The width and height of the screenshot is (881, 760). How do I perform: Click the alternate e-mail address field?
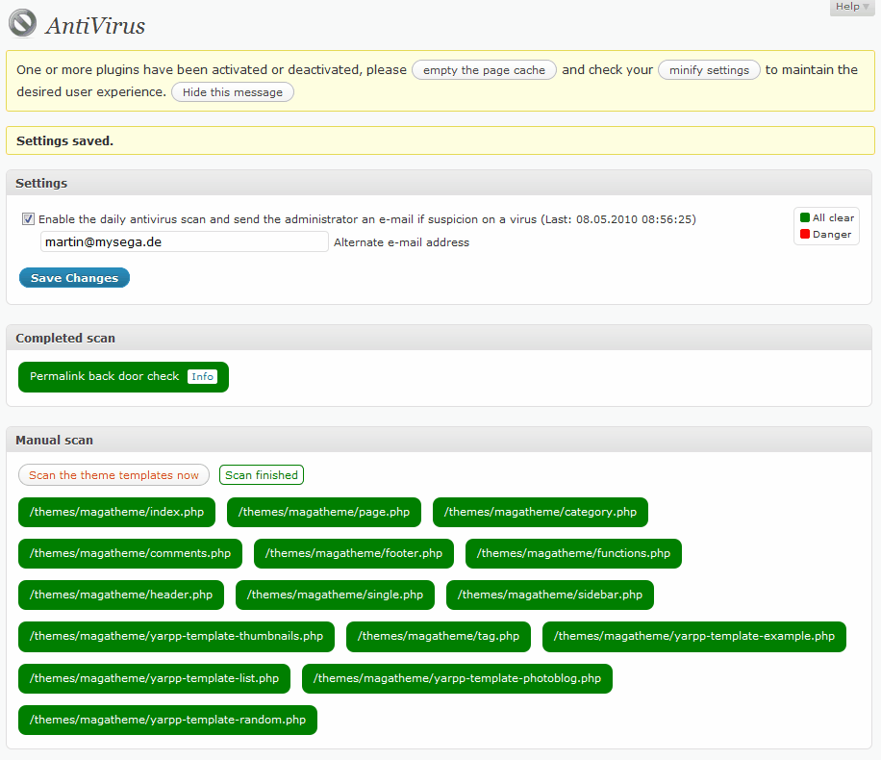coord(184,241)
